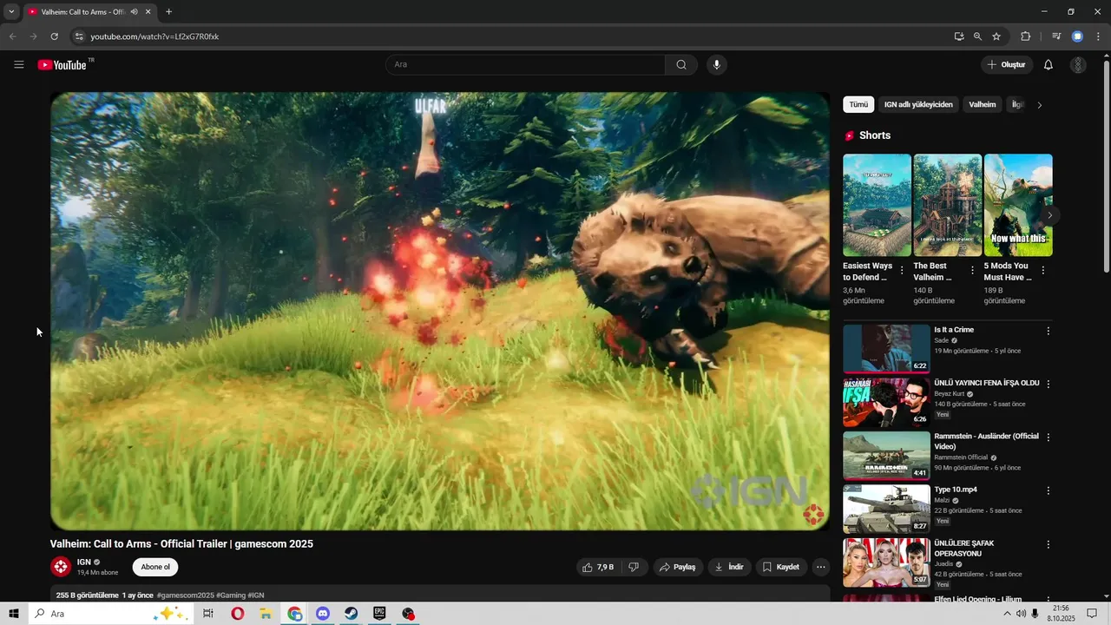Select the Valheim filter chip
Screen dimensions: 1111x625
(983, 105)
